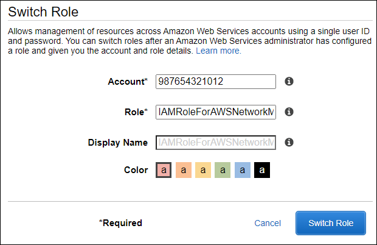Click into the Display Name field
Viewport: 377px width, 245px height.
(216, 143)
